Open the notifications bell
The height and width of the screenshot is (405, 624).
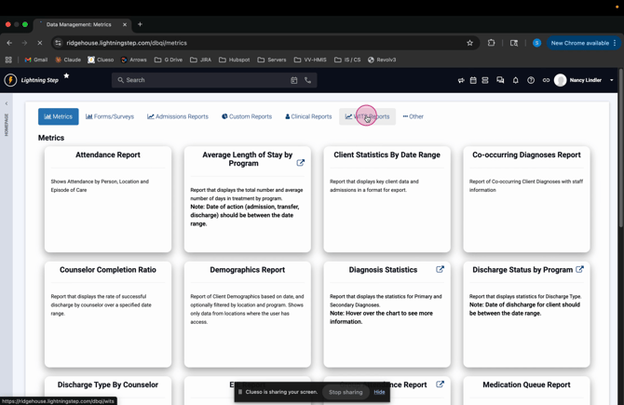(x=516, y=80)
